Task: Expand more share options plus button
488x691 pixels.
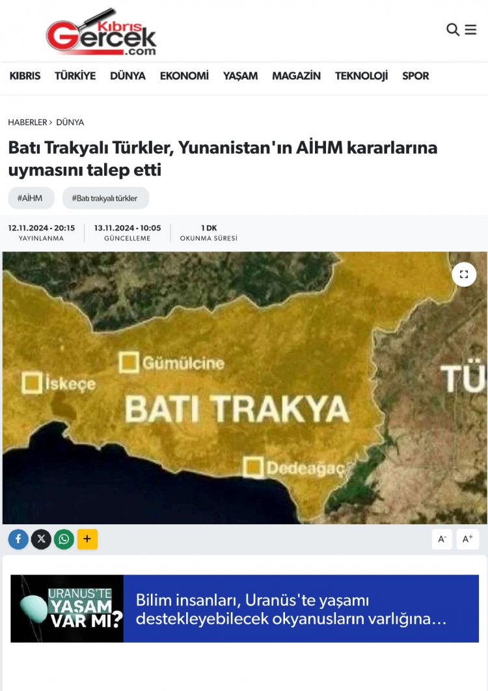Action: point(87,539)
